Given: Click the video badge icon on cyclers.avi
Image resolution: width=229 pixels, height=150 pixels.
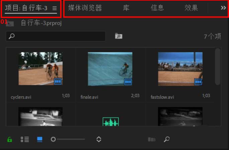Looking at the screenshot, I should (58, 82).
